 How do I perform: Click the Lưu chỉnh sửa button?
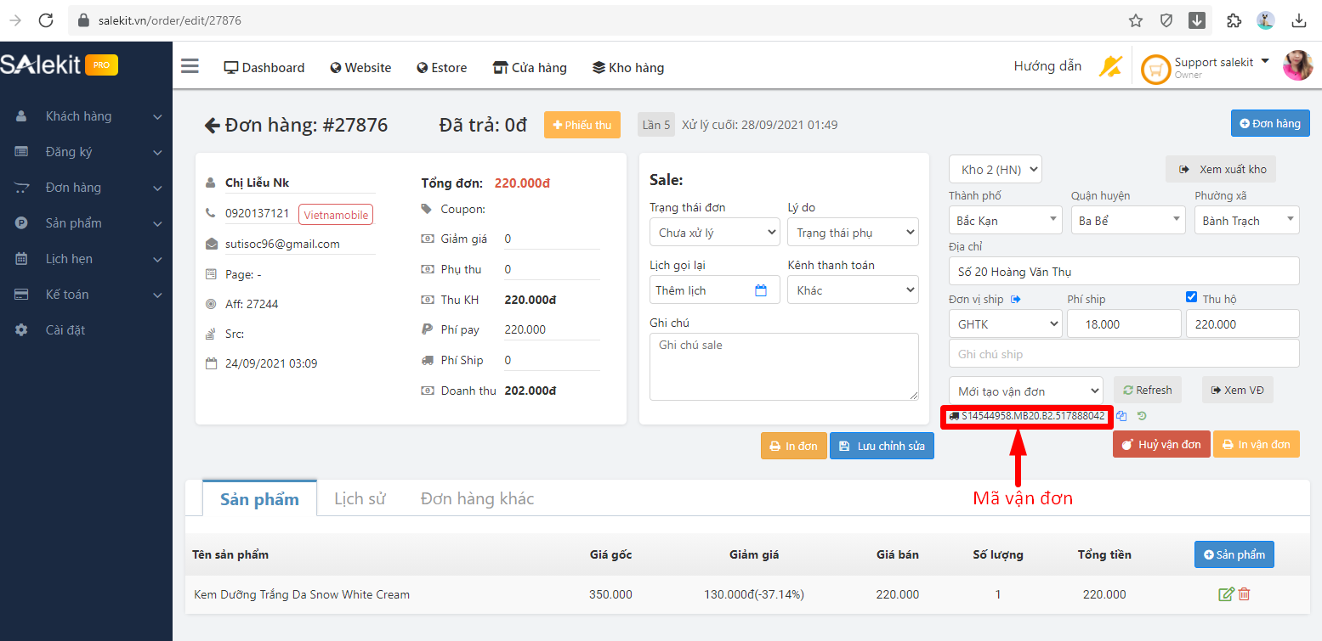coord(882,446)
